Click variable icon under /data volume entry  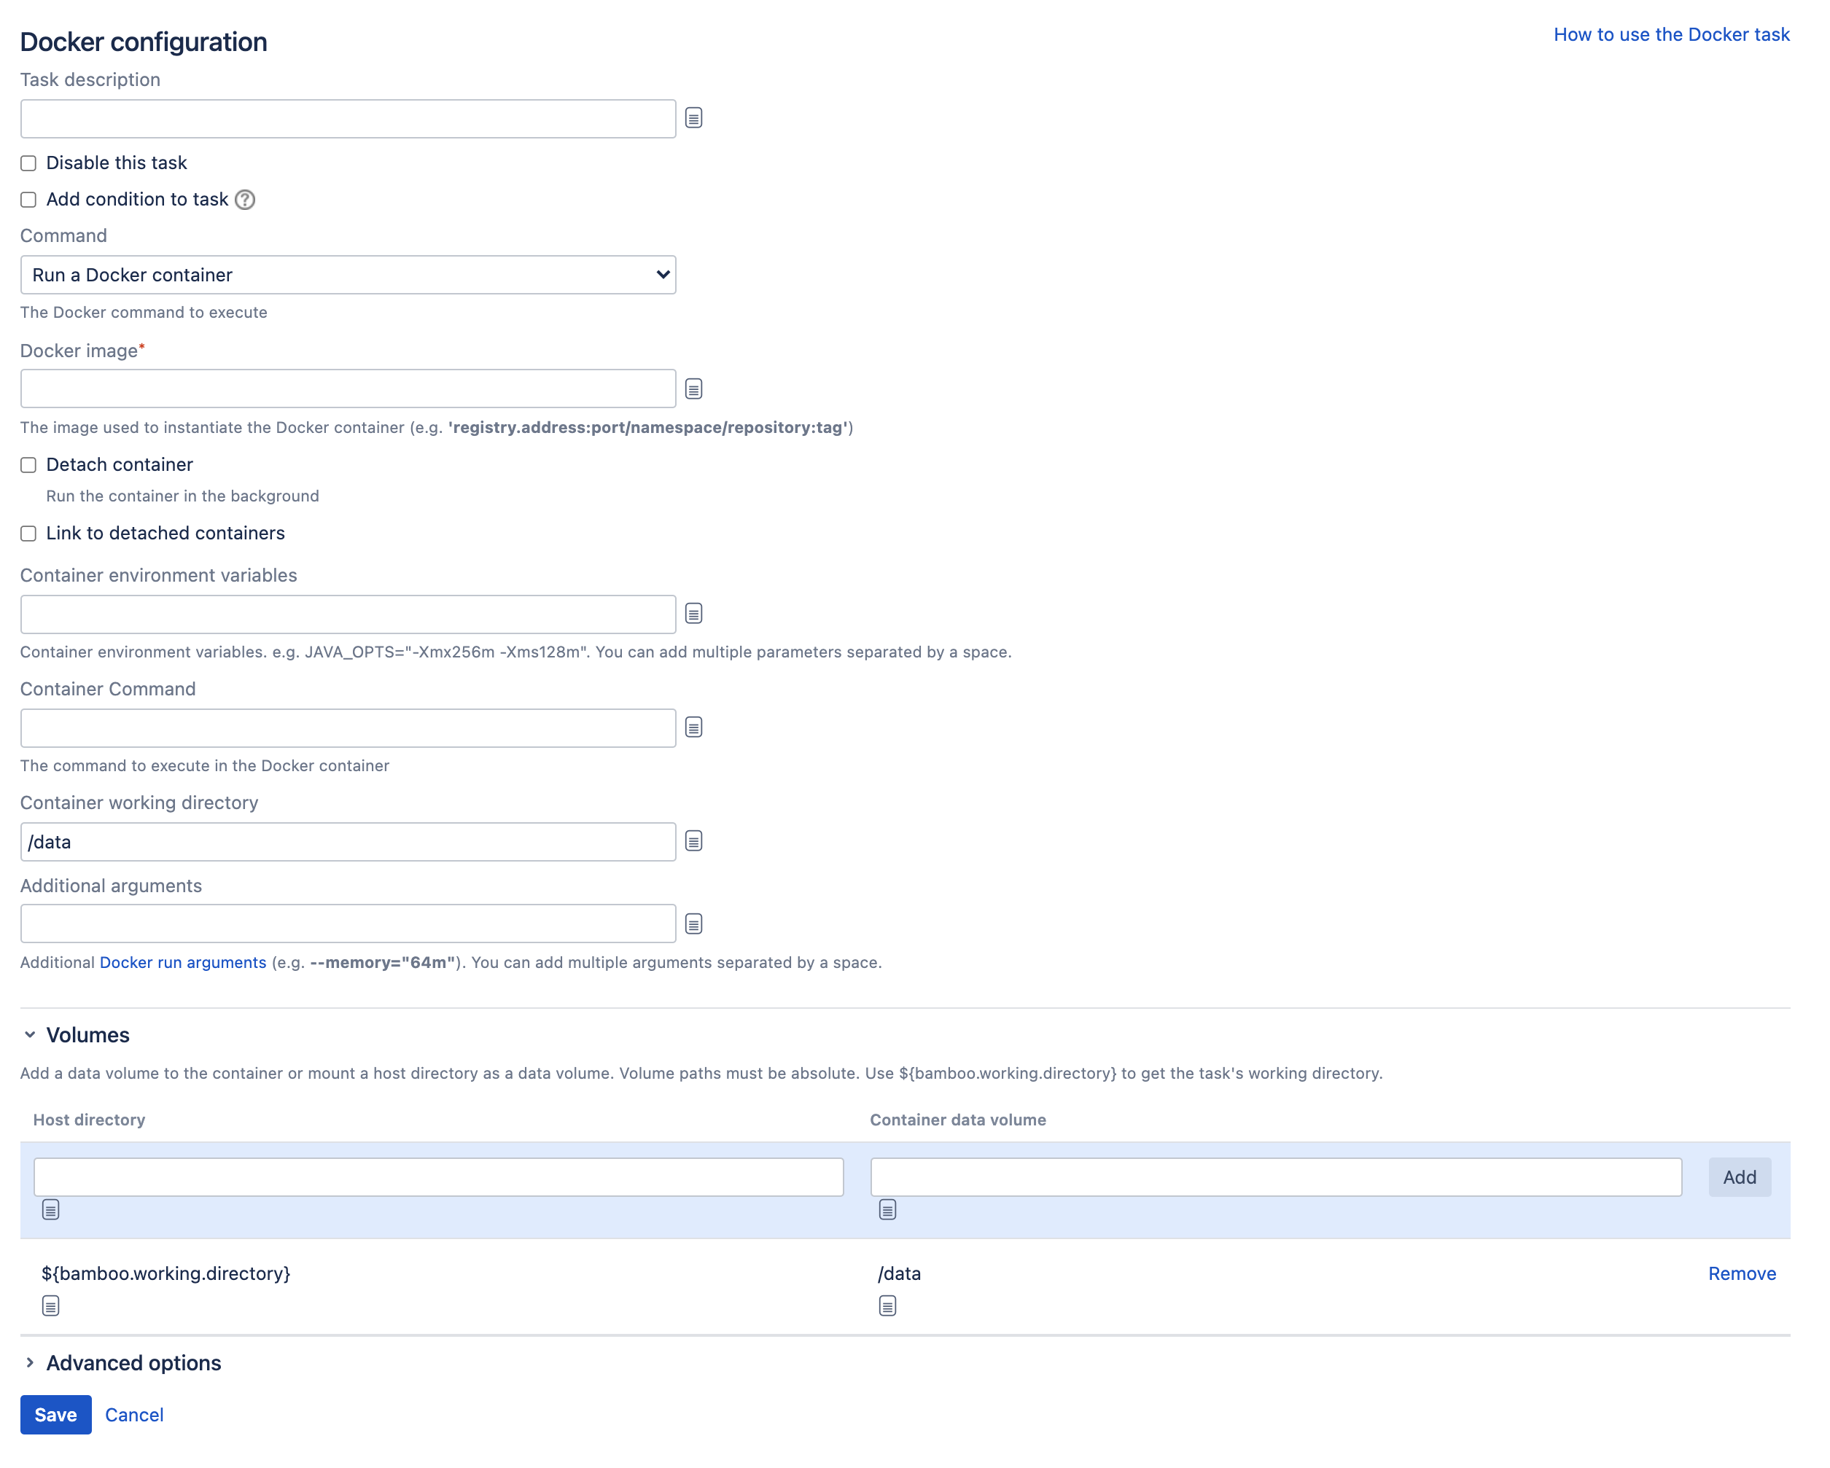(x=888, y=1306)
